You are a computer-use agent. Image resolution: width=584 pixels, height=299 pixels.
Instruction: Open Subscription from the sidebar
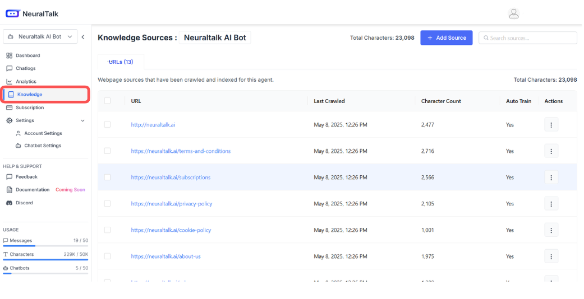click(30, 108)
